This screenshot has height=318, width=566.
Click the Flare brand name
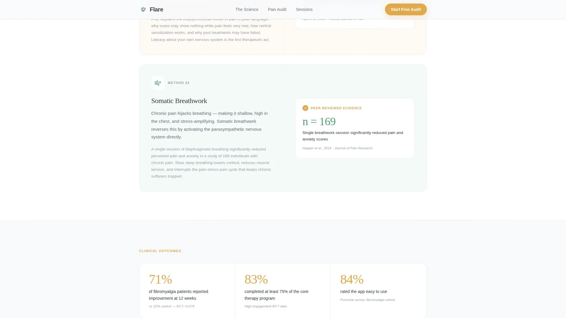pos(156,9)
